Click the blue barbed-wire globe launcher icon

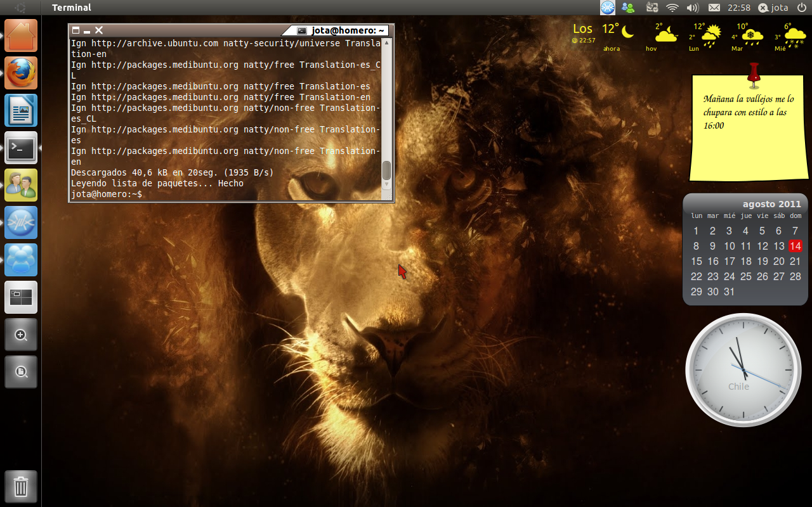[x=21, y=222]
